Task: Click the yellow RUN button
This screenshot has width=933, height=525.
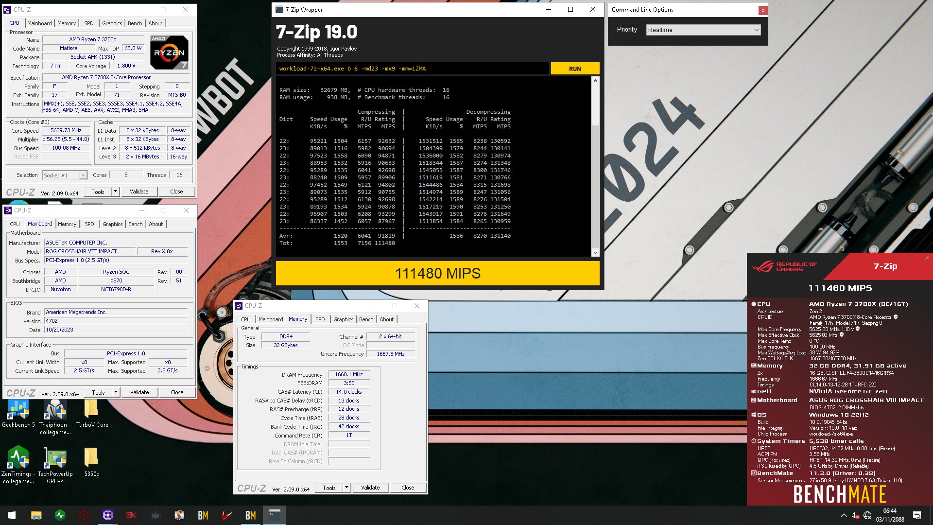Action: (575, 69)
